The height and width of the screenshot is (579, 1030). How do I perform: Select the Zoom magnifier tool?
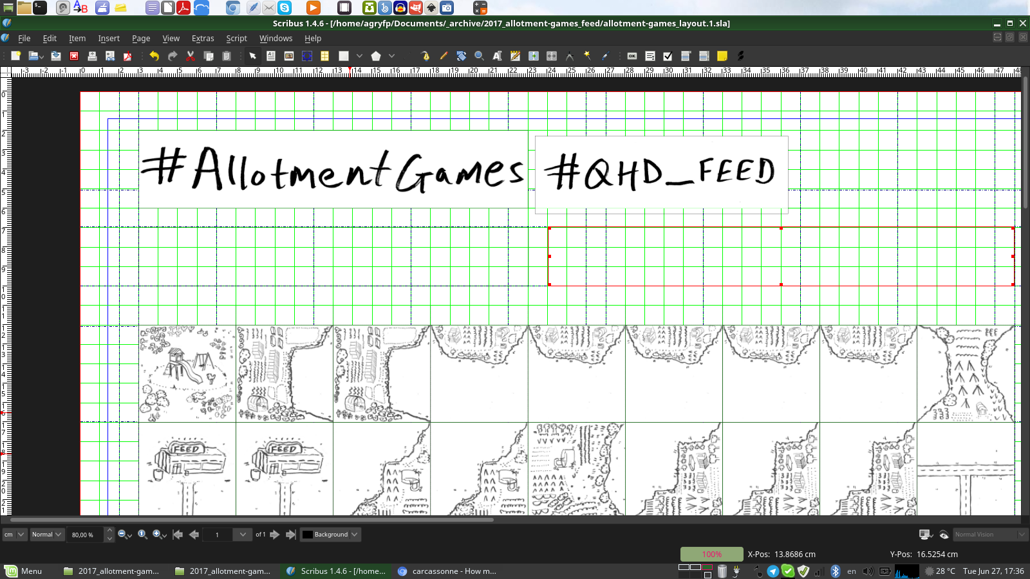coord(479,56)
